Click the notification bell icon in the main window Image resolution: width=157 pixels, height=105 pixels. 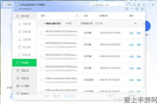point(139,5)
